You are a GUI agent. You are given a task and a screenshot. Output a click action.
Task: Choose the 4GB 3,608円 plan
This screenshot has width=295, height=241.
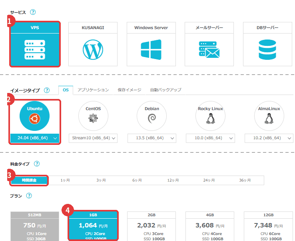pos(210,226)
